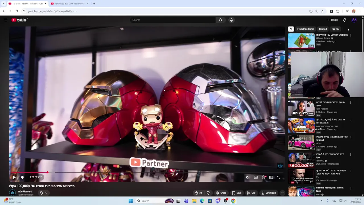Enter fullscreen mode
The height and width of the screenshot is (205, 364).
(x=279, y=177)
